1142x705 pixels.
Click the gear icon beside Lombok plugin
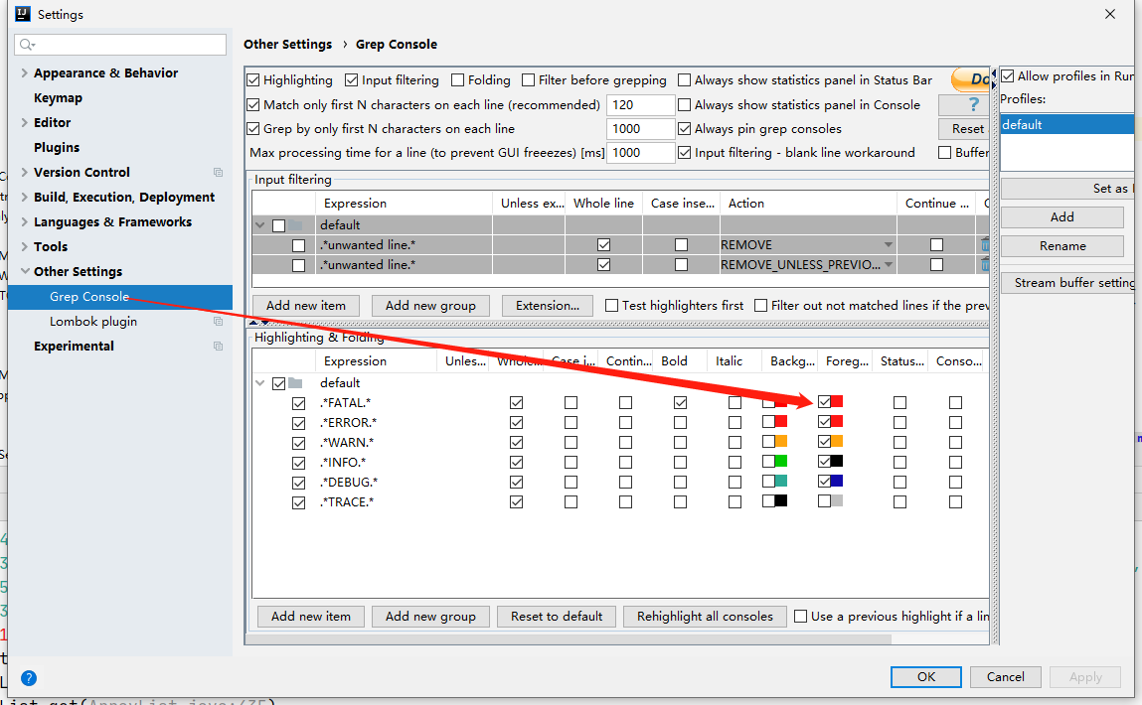[x=217, y=321]
